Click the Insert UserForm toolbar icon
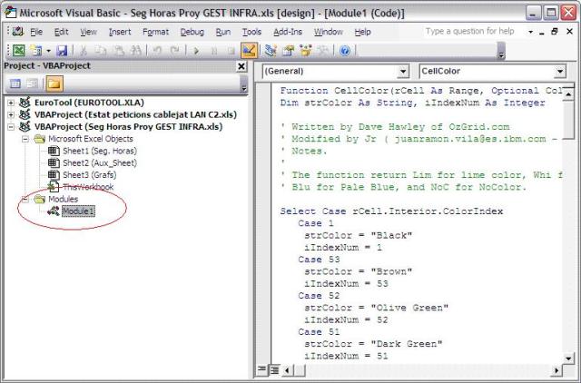581x383 pixels. click(35, 50)
